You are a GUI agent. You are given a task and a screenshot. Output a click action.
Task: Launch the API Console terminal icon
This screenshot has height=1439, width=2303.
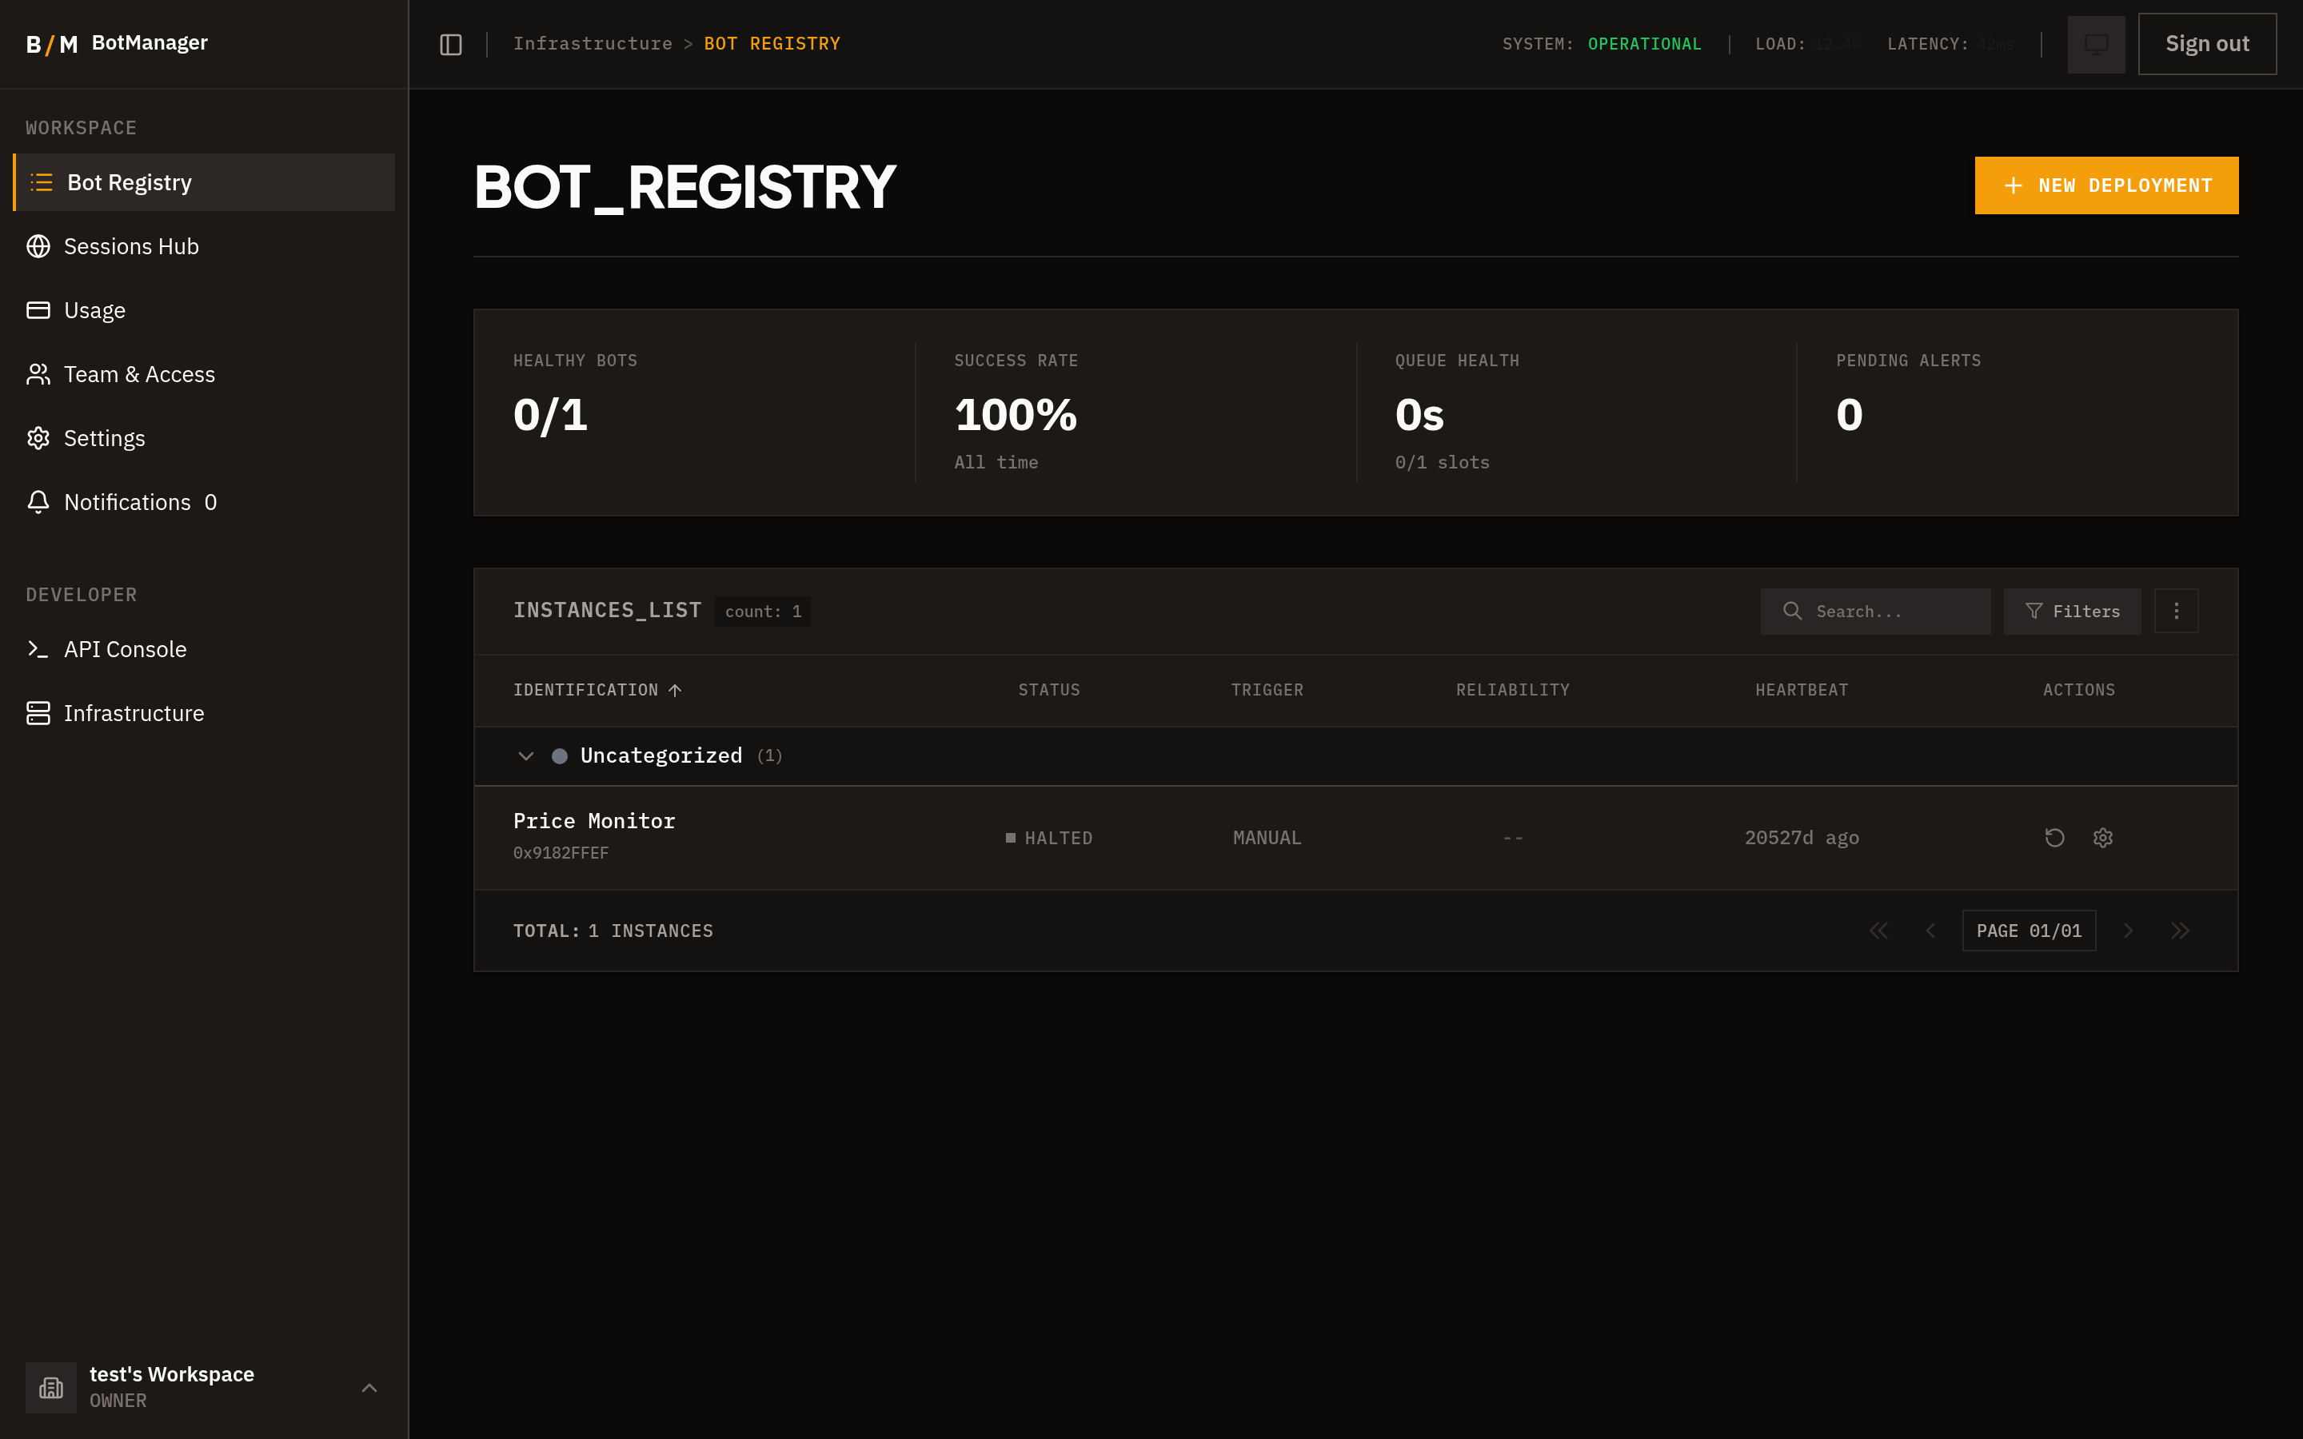point(38,649)
